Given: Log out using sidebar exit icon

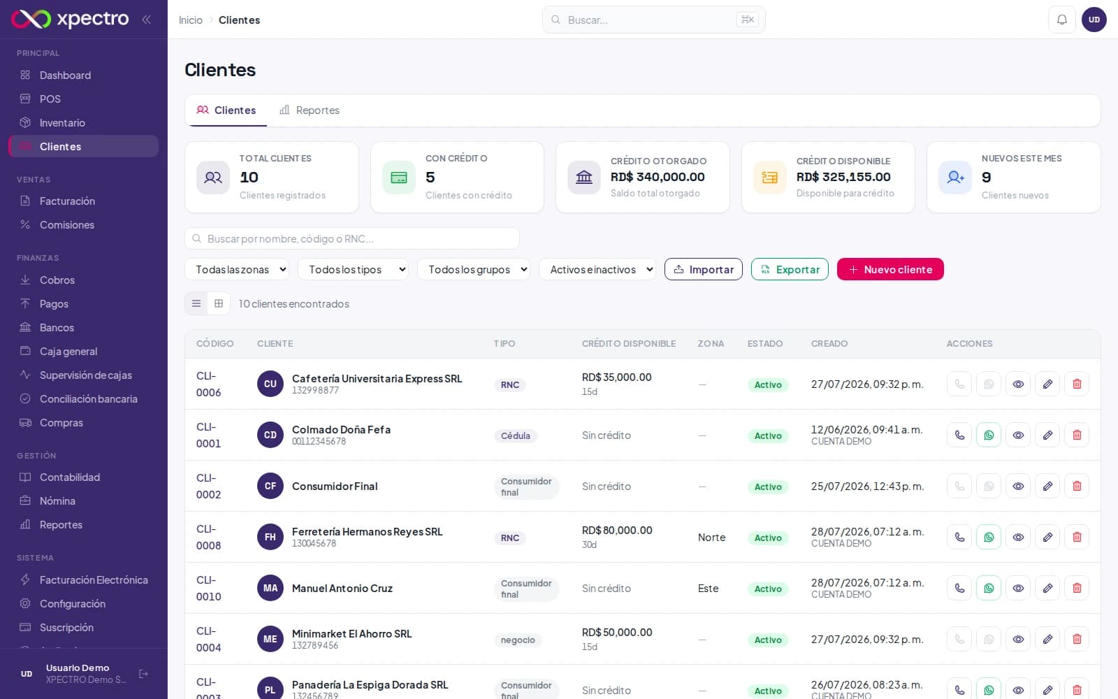Looking at the screenshot, I should point(143,674).
